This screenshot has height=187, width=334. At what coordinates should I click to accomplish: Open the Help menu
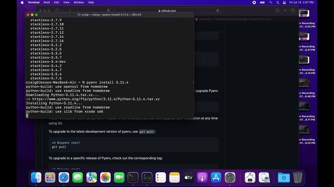click(91, 2)
